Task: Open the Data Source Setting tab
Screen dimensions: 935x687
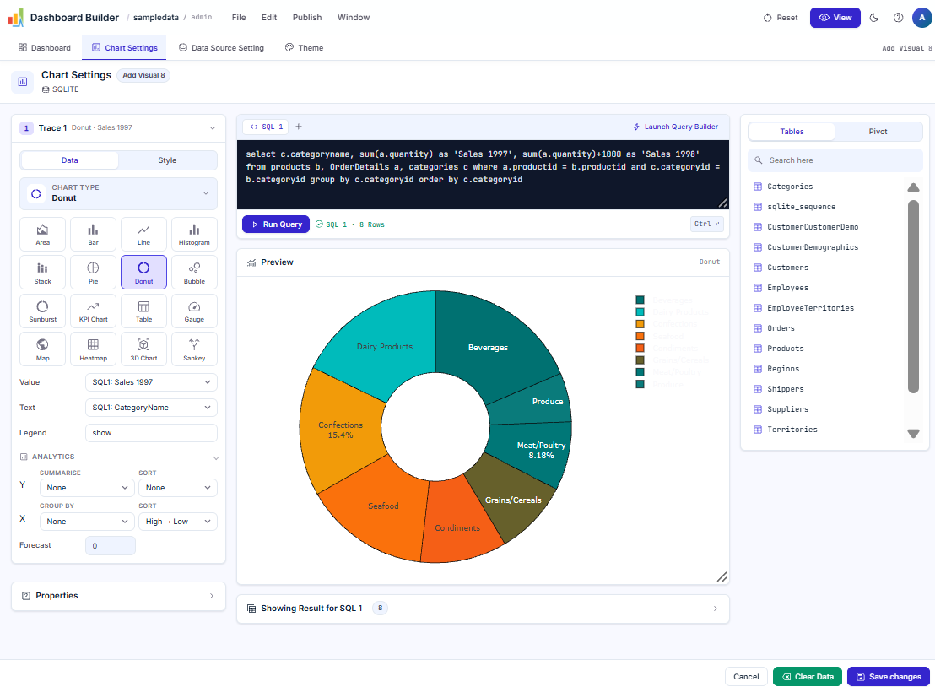Action: tap(221, 48)
